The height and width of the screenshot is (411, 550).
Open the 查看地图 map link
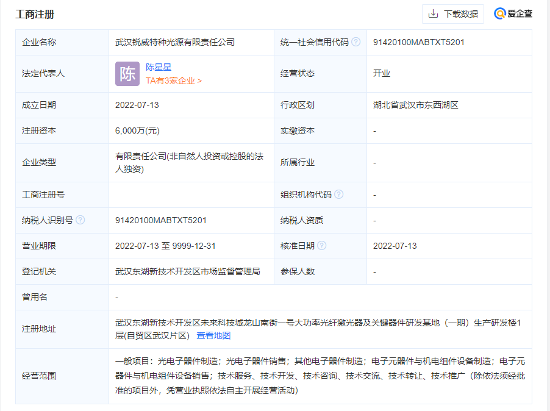point(213,335)
